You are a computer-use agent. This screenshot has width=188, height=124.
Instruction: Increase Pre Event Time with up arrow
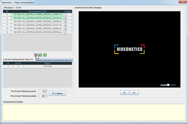[46, 90]
